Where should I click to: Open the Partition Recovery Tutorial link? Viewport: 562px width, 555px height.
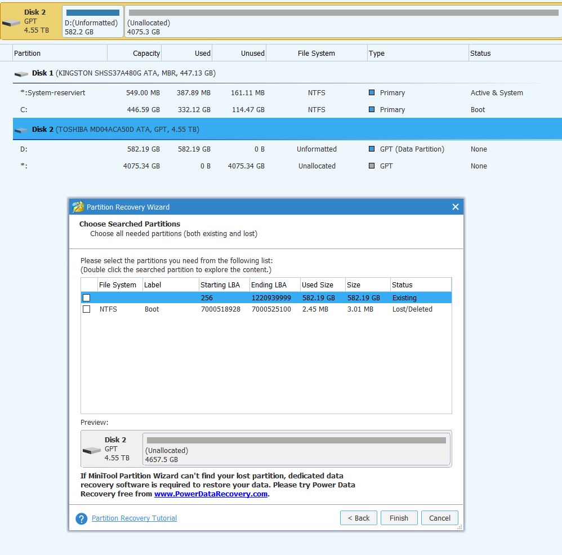[x=134, y=518]
